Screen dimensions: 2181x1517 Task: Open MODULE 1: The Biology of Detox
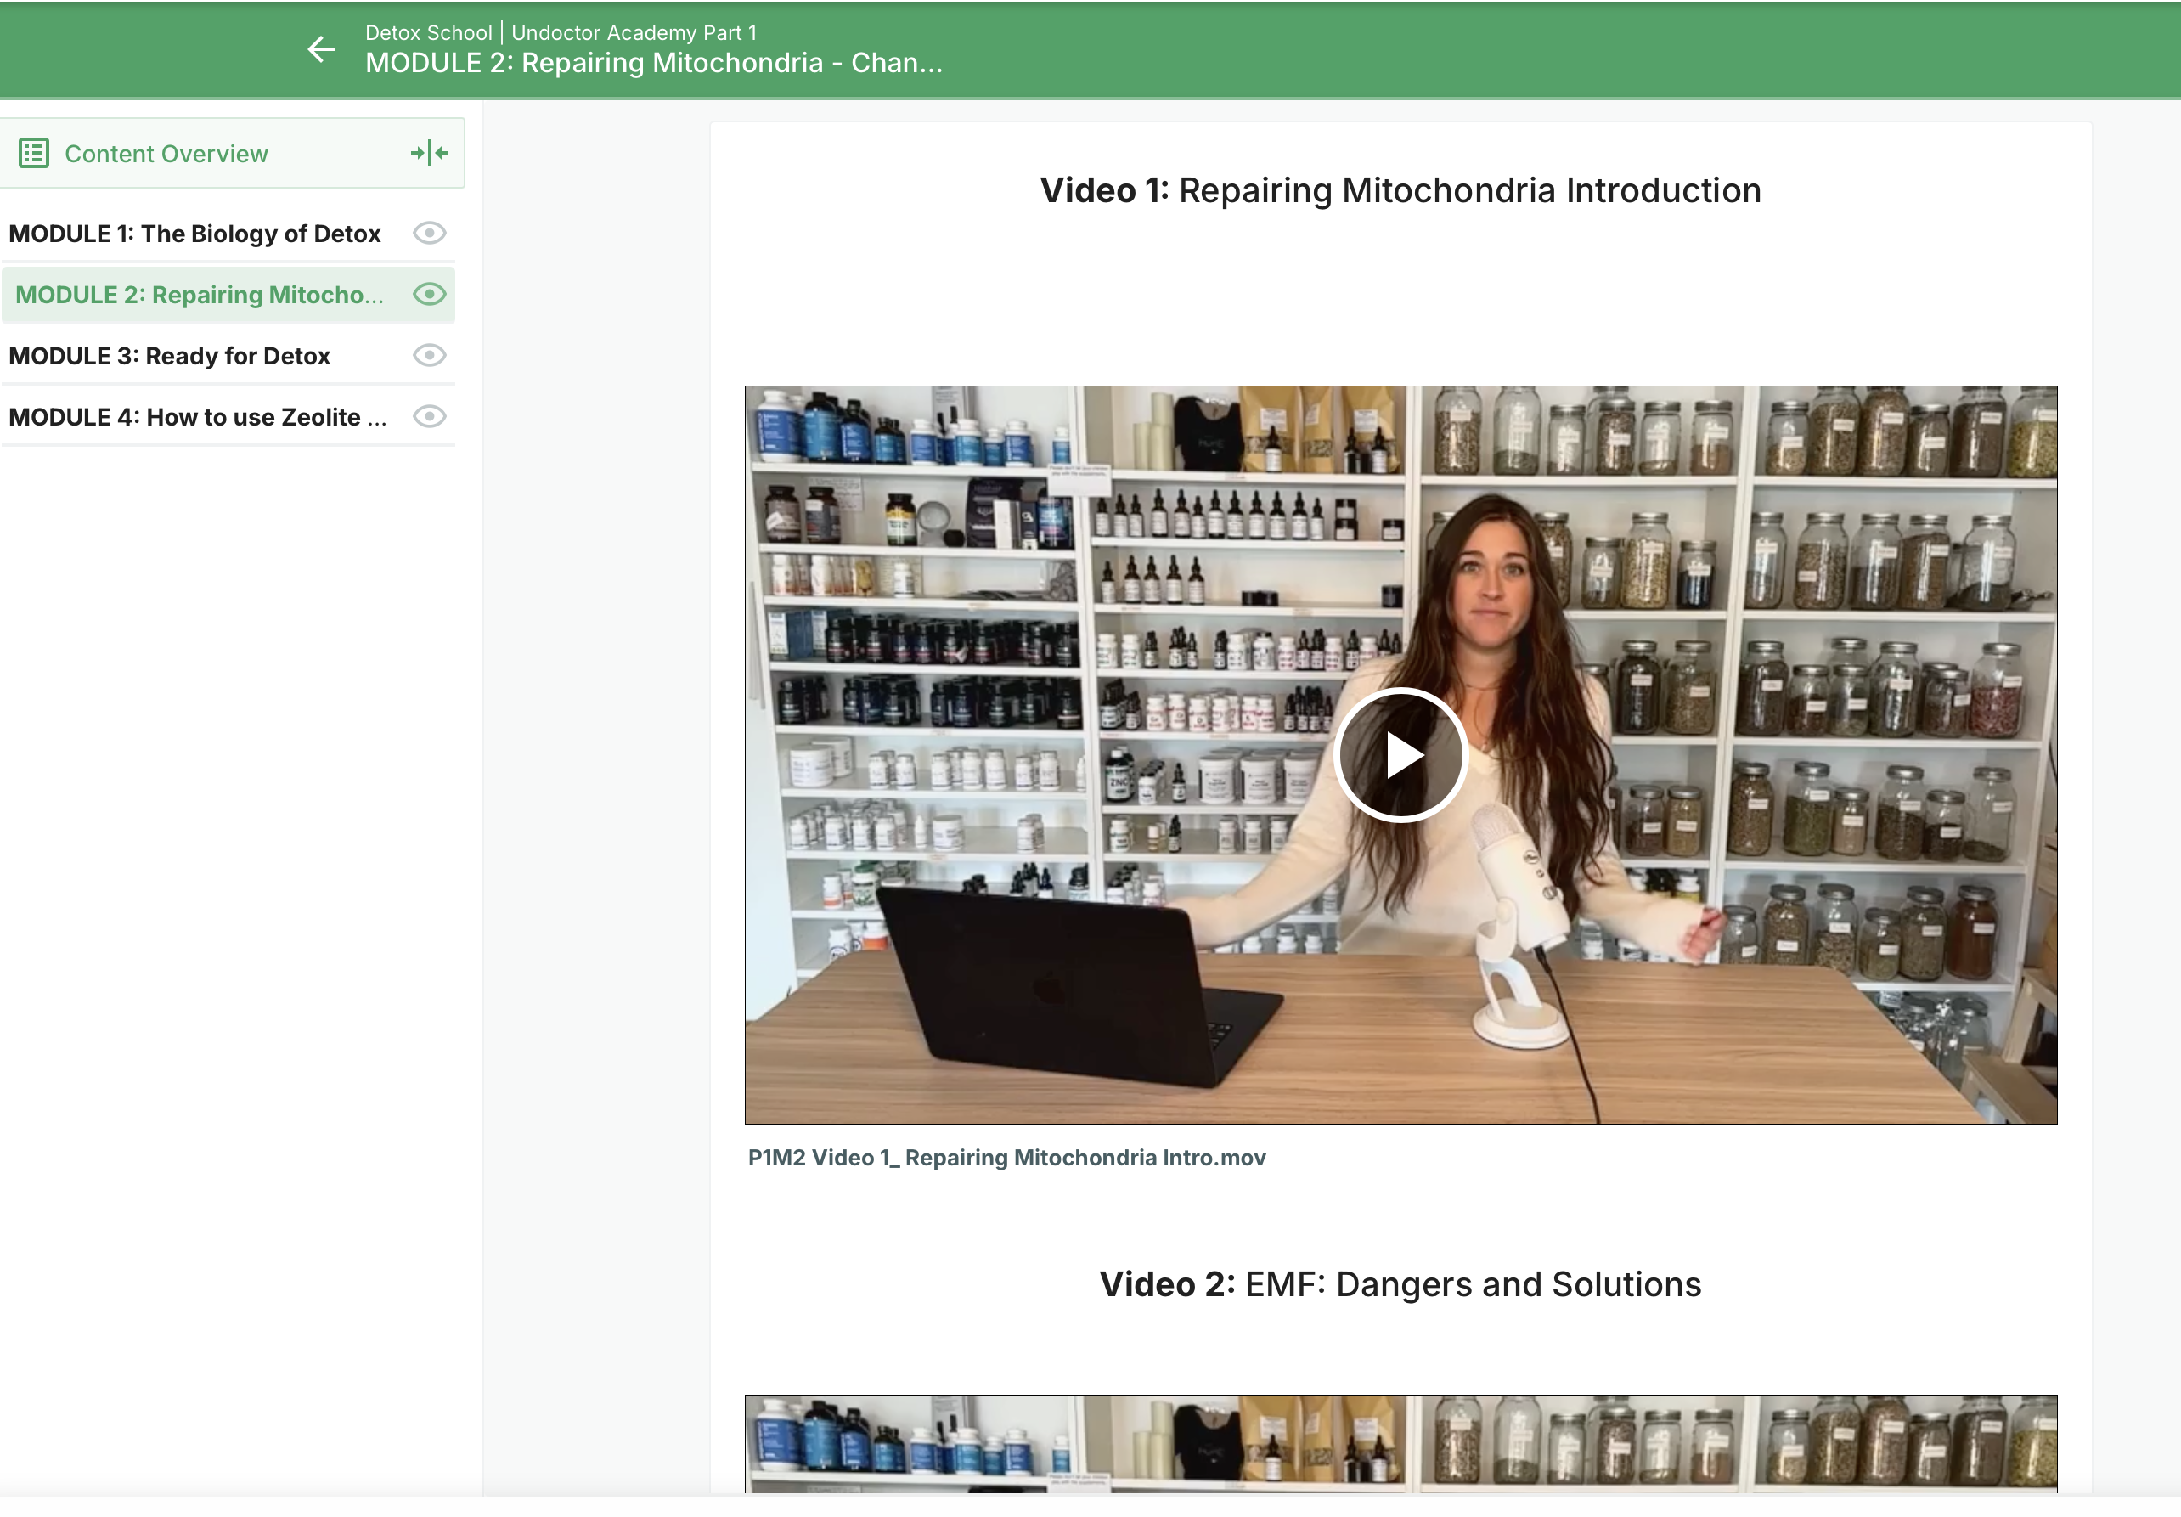tap(194, 234)
